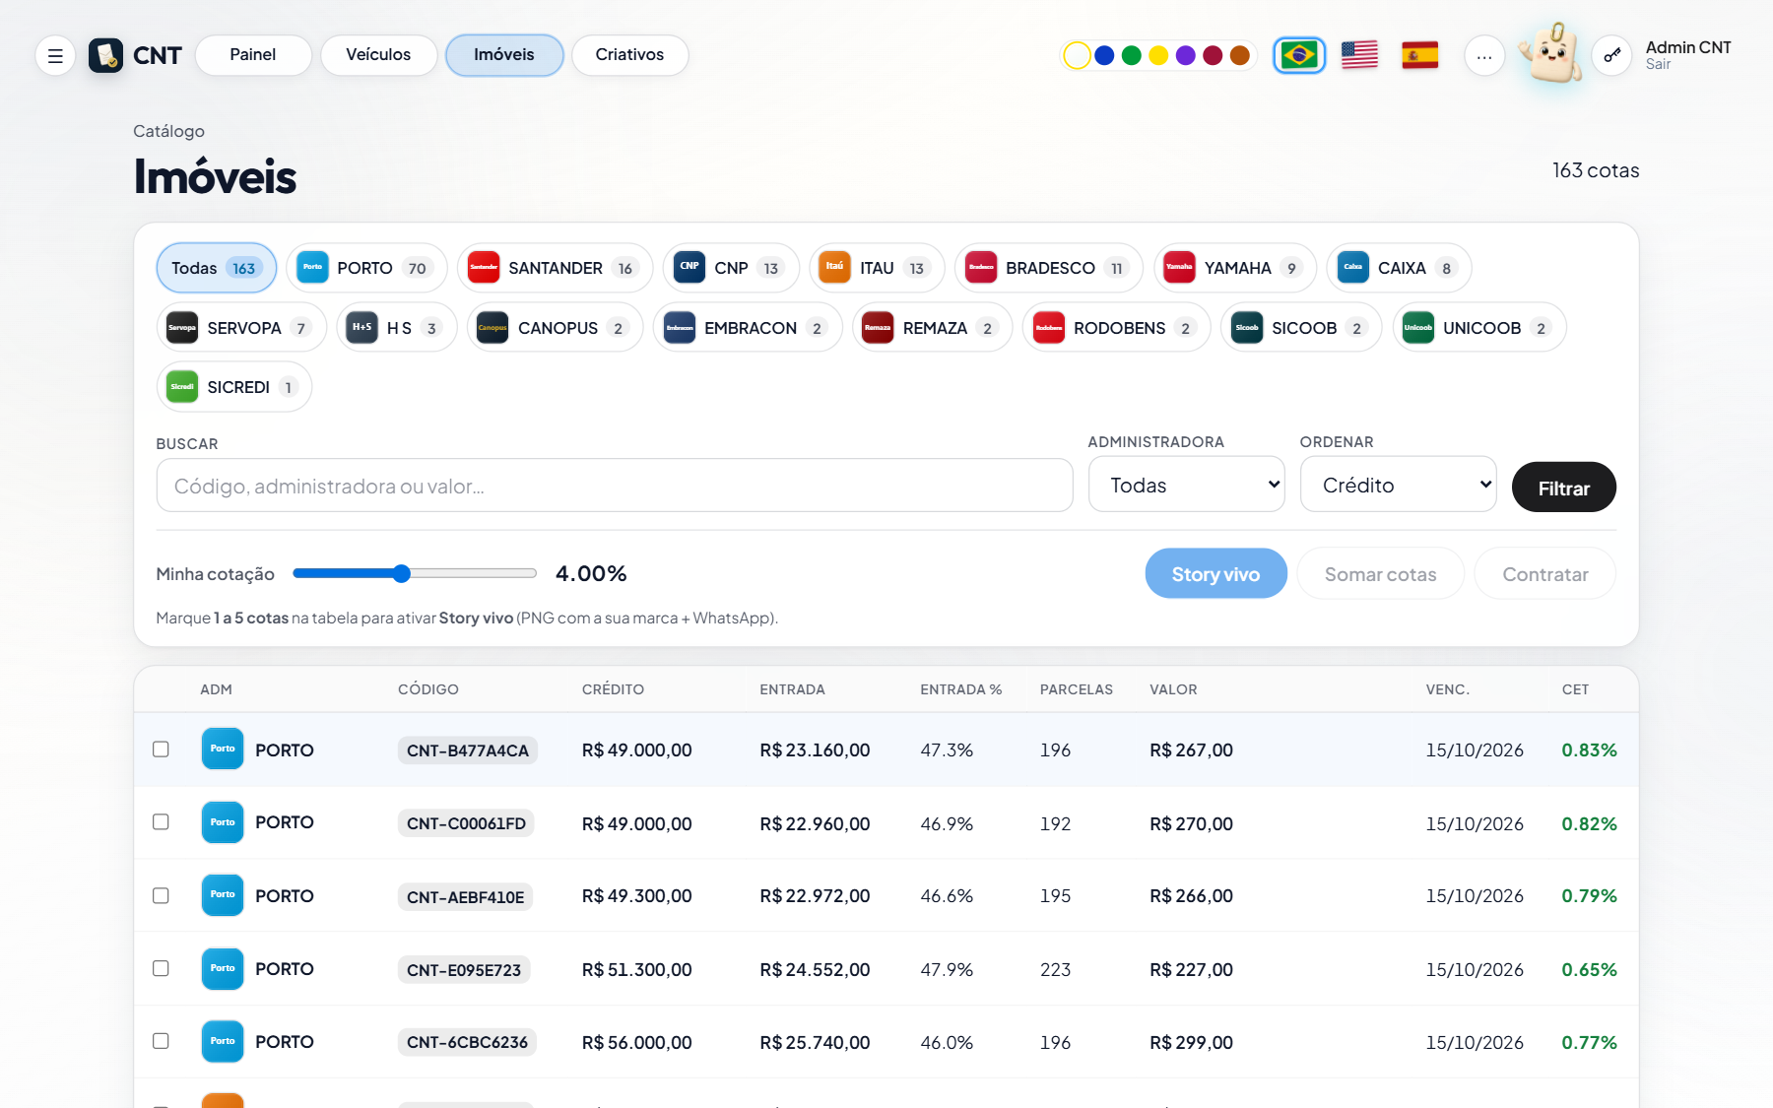Click the mascot avatar image
Viewport: 1773px width, 1108px height.
click(1550, 52)
